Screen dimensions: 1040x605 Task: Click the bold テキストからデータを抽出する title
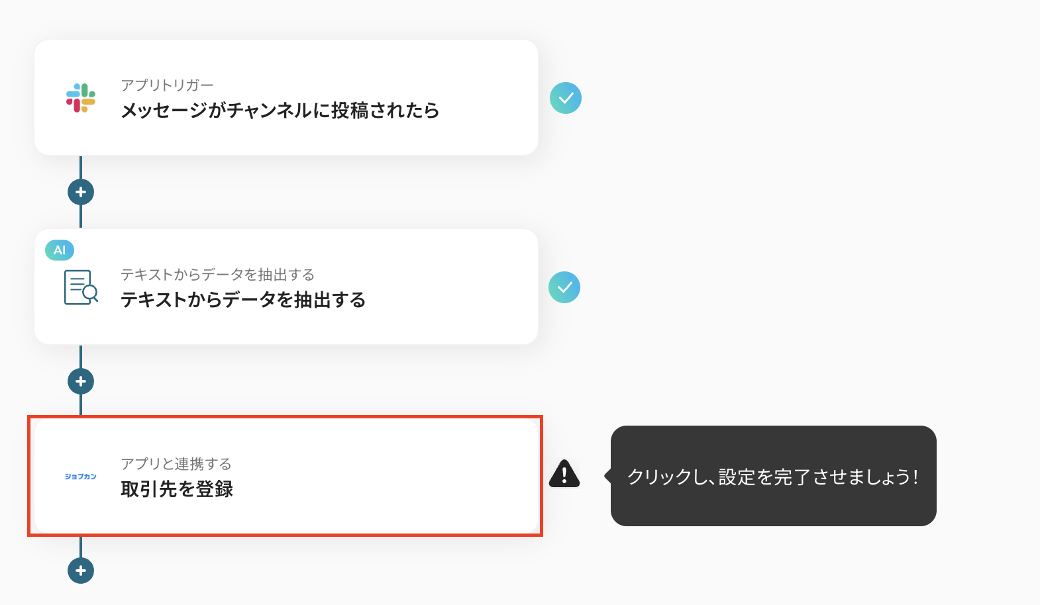(x=243, y=300)
